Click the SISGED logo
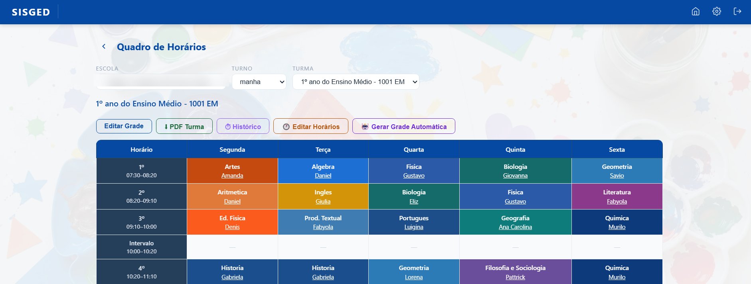 coord(31,12)
